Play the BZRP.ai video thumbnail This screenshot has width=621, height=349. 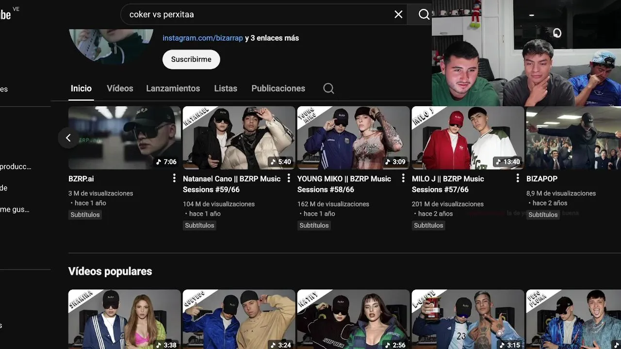[x=125, y=138]
